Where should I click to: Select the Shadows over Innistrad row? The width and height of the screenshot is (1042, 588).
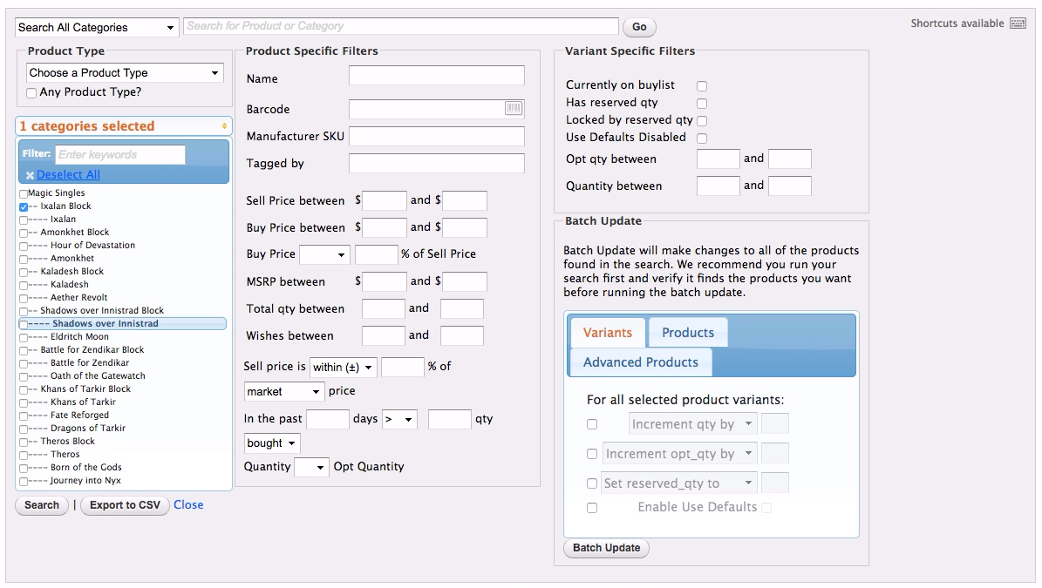tap(123, 324)
